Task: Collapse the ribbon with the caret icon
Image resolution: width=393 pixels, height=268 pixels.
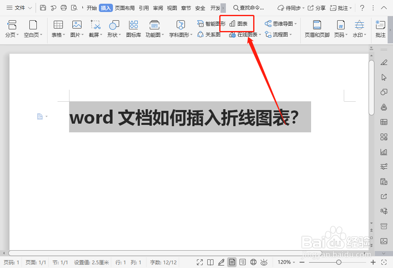Action: (x=384, y=8)
